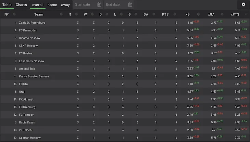Open the settings gear icon
The height and width of the screenshot is (142, 250).
[x=243, y=5]
